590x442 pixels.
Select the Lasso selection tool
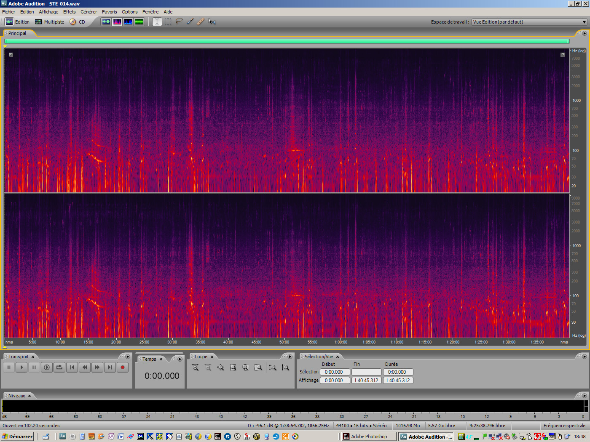pos(179,21)
